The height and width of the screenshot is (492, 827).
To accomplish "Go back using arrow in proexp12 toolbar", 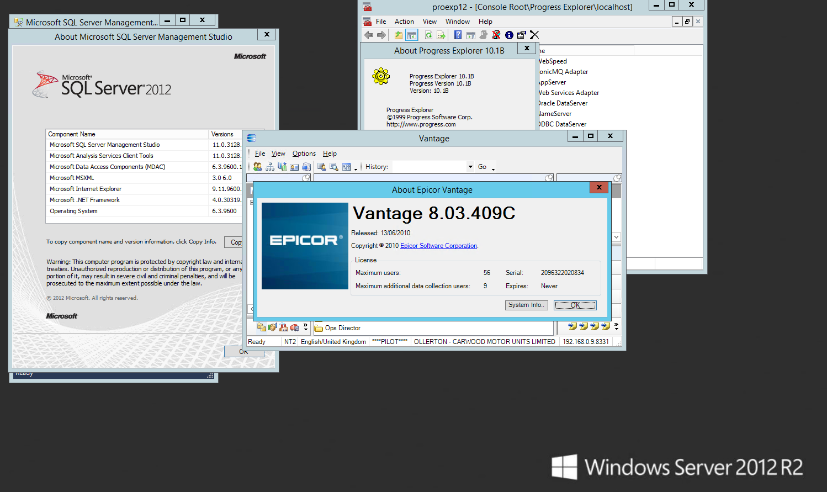I will click(369, 35).
